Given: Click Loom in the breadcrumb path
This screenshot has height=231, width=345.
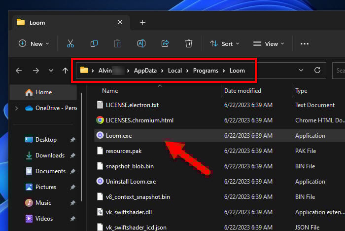Looking at the screenshot, I should click(x=237, y=71).
